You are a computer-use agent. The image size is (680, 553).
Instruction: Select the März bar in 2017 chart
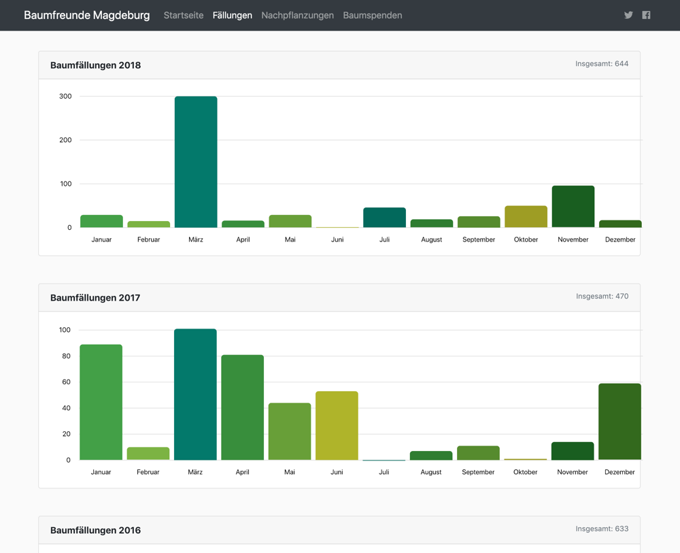point(195,395)
